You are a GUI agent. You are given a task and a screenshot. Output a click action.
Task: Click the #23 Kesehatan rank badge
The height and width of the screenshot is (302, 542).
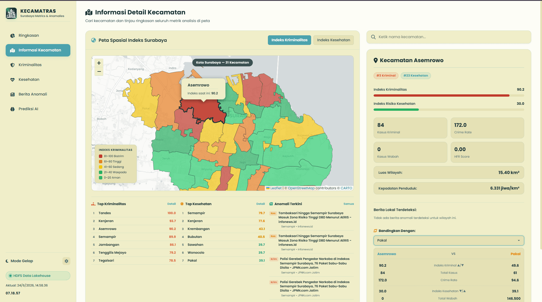(x=415, y=76)
